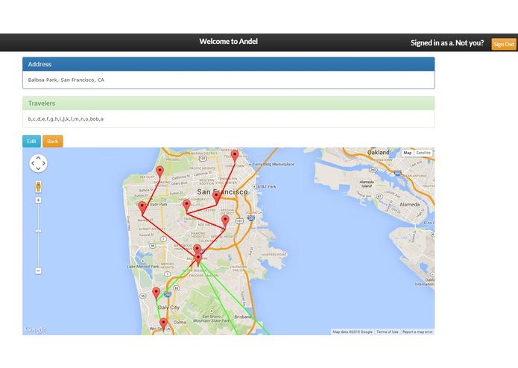
Task: Pan the map left with the arrow control
Action: point(33,163)
